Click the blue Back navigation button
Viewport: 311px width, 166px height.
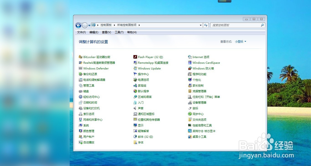[78, 25]
